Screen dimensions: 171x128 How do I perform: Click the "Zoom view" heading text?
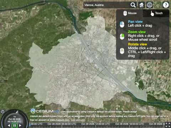(137, 32)
